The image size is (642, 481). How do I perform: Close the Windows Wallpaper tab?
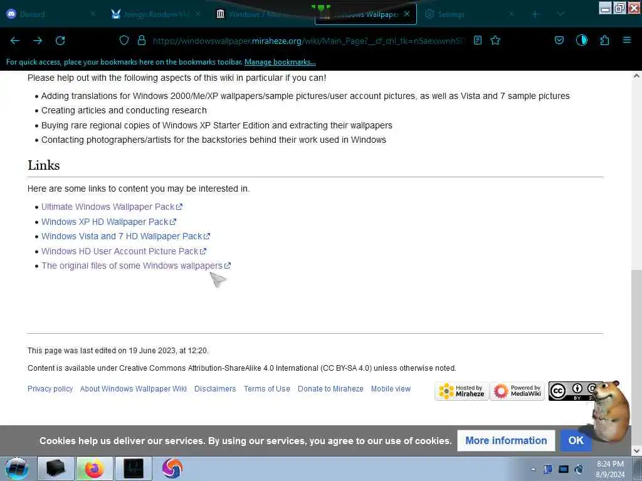[406, 14]
